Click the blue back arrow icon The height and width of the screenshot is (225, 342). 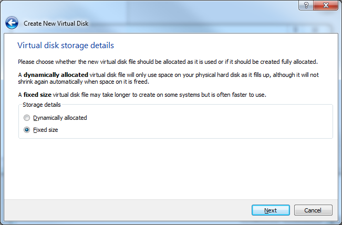(12, 23)
